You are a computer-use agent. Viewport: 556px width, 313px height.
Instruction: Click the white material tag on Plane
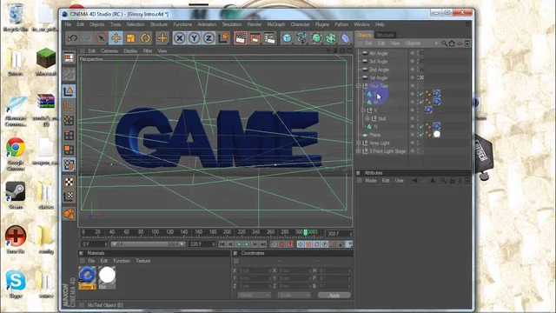pyautogui.click(x=437, y=134)
